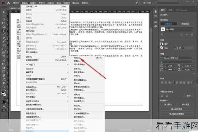Click the fill/stroke swatch in the toolbox
Image resolution: width=198 pixels, height=132 pixels.
coord(3,94)
